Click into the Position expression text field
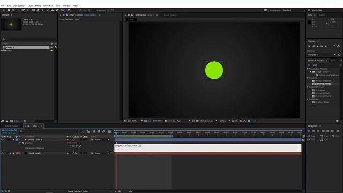Viewport: 343px width, 193px height. (x=208, y=148)
